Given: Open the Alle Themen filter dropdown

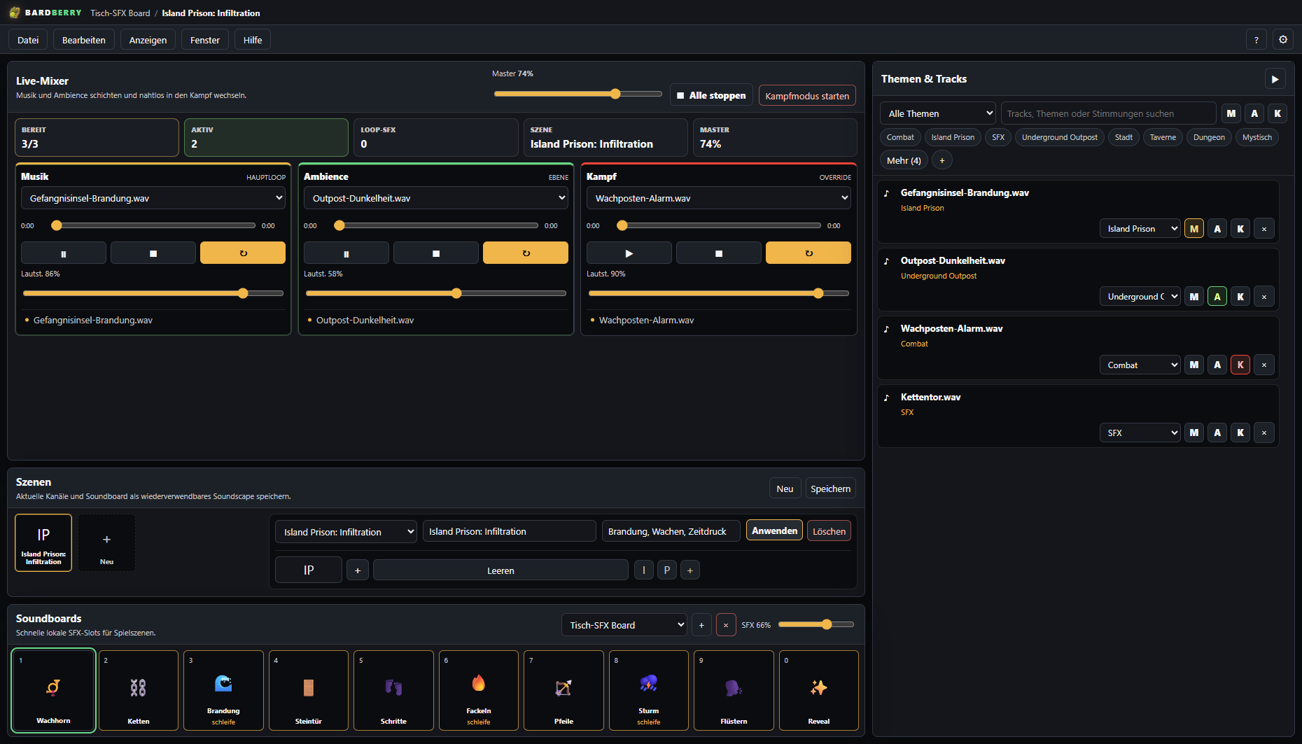Looking at the screenshot, I should pyautogui.click(x=938, y=113).
